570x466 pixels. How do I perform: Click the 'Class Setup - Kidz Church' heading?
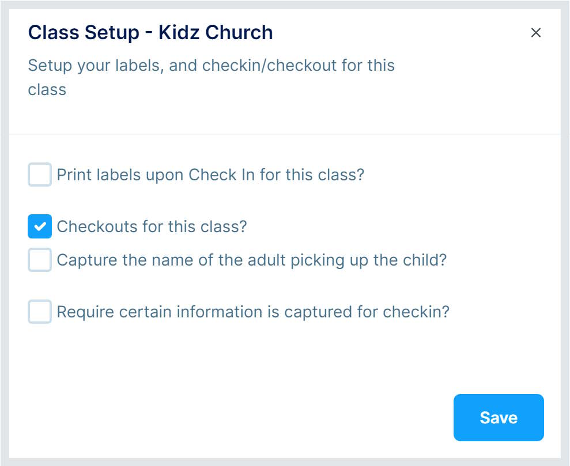coord(150,33)
